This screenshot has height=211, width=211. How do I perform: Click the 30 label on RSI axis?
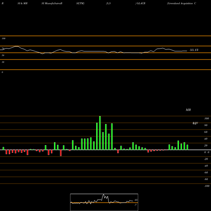point(3,62)
